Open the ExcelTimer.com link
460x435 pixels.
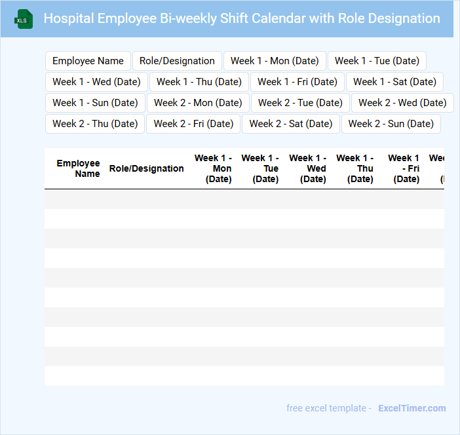(x=412, y=408)
